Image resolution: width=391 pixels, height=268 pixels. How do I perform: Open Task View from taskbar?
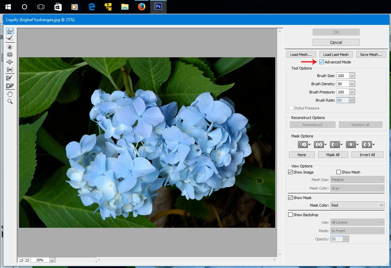click(41, 7)
